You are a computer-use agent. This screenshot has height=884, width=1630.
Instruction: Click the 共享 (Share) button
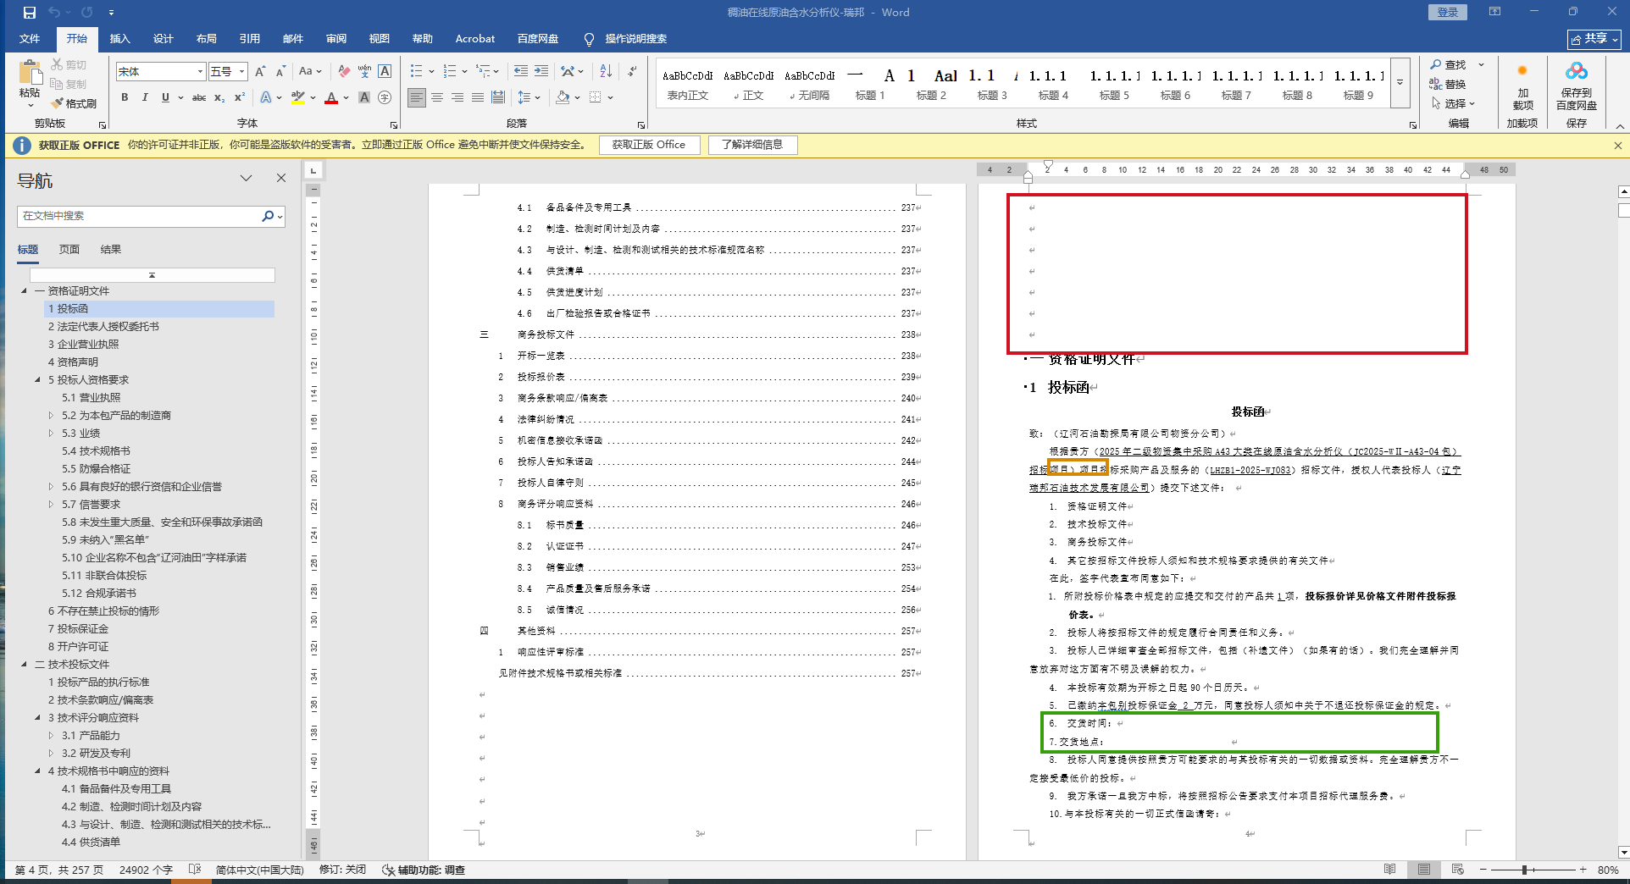[1594, 39]
